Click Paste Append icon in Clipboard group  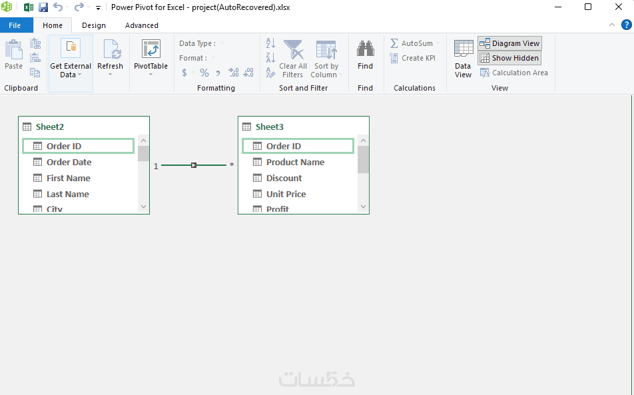click(35, 43)
